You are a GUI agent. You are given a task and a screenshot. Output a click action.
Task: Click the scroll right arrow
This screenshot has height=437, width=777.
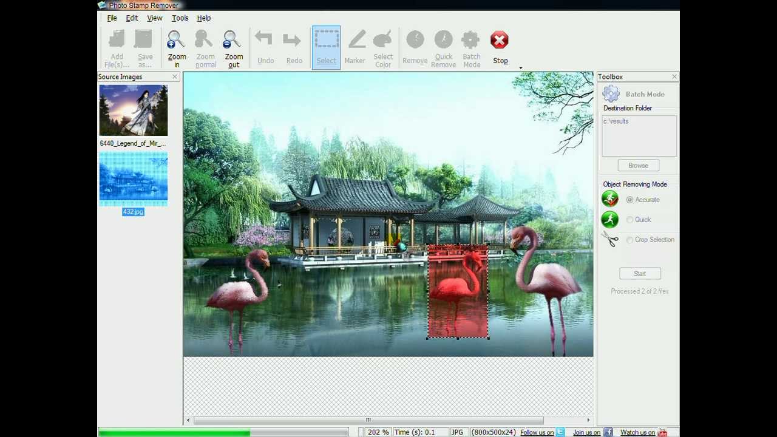tap(588, 420)
